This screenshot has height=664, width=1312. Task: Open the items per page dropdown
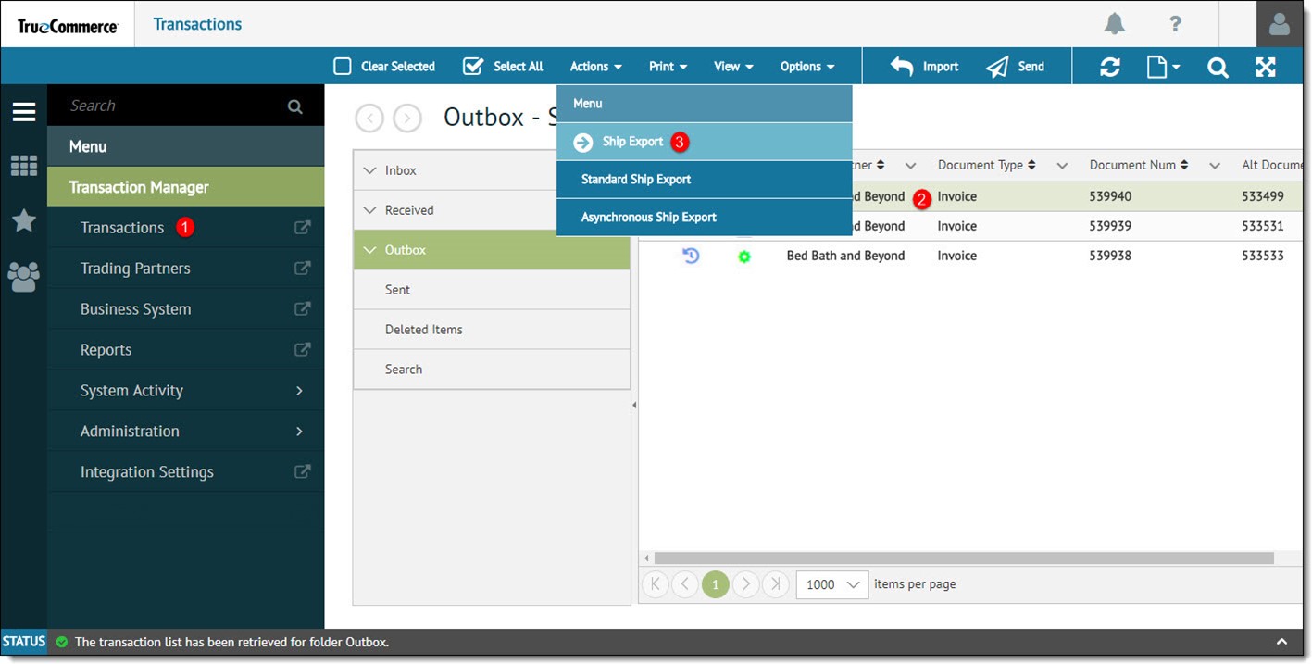click(831, 584)
